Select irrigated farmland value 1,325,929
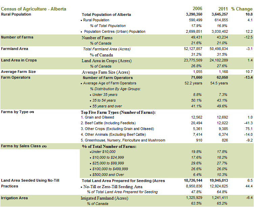 pos(194,198)
